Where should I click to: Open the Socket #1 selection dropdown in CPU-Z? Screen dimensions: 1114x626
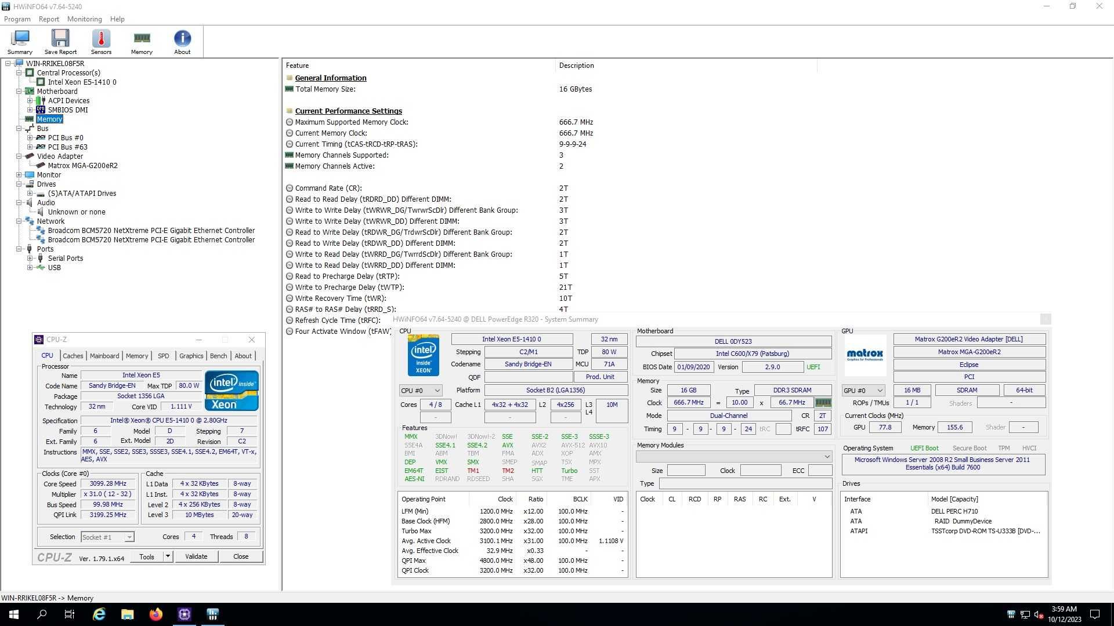tap(108, 537)
